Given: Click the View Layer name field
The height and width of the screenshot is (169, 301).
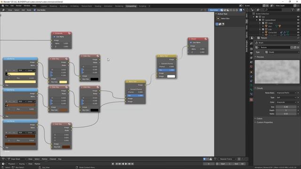Looking at the screenshot, I should point(284,6).
